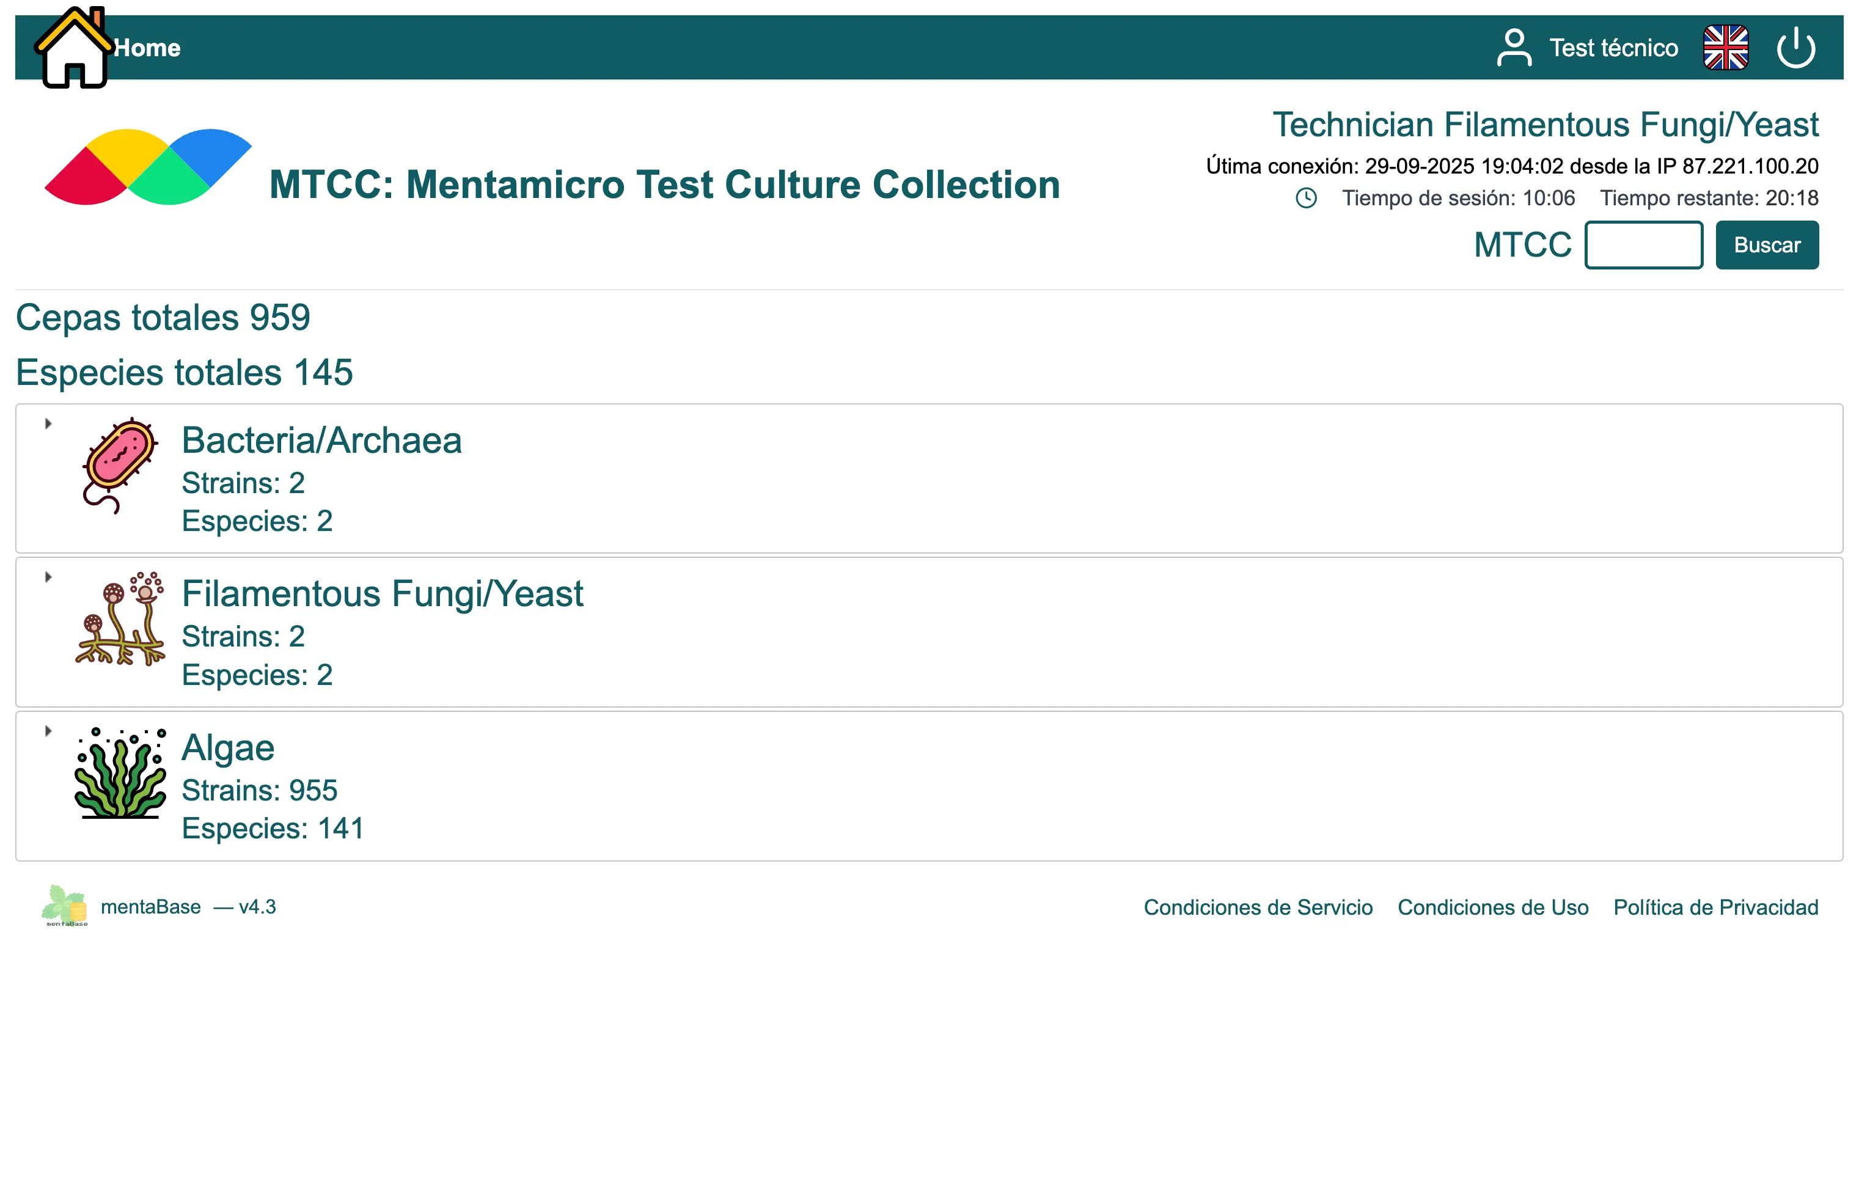Open the Home menu item
1859x1194 pixels.
(x=147, y=48)
